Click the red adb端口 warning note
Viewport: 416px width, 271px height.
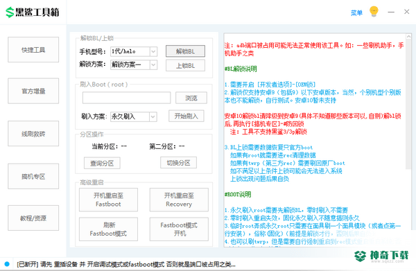tap(314, 49)
